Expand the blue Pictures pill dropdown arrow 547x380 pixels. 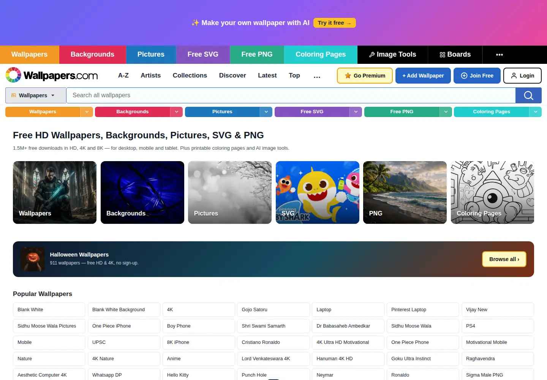(266, 112)
